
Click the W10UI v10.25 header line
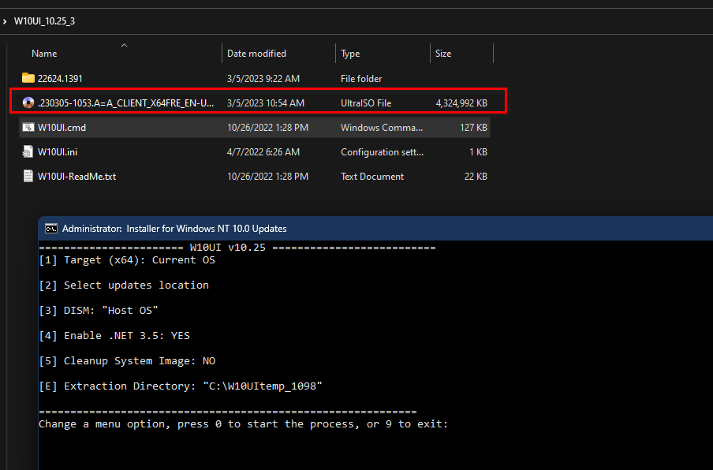pyautogui.click(x=237, y=248)
